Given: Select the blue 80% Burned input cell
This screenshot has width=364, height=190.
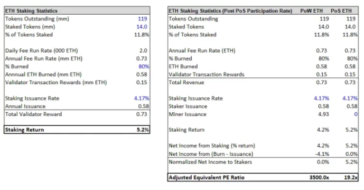Looking at the screenshot, I should coord(144,66).
